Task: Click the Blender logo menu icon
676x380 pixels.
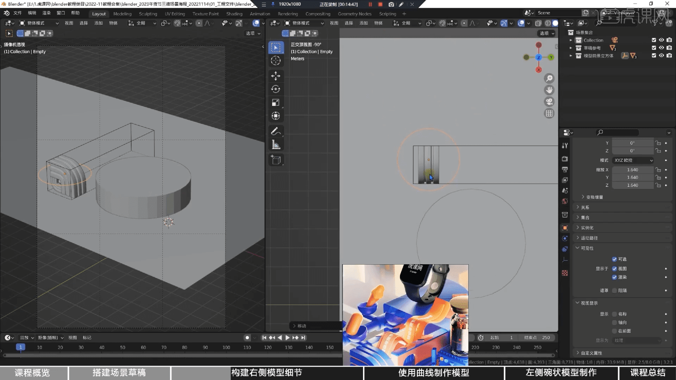Action: tap(7, 13)
